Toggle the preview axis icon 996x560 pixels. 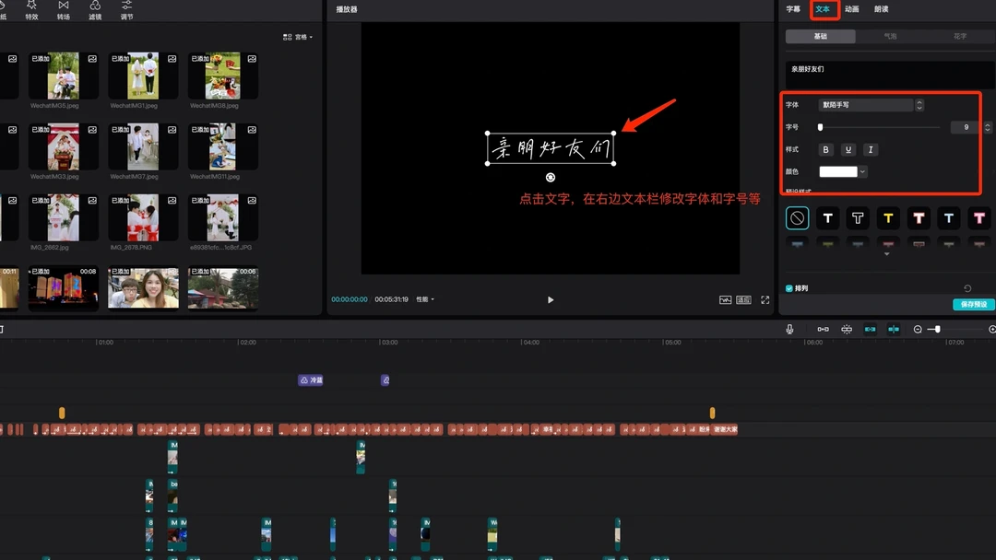click(894, 329)
